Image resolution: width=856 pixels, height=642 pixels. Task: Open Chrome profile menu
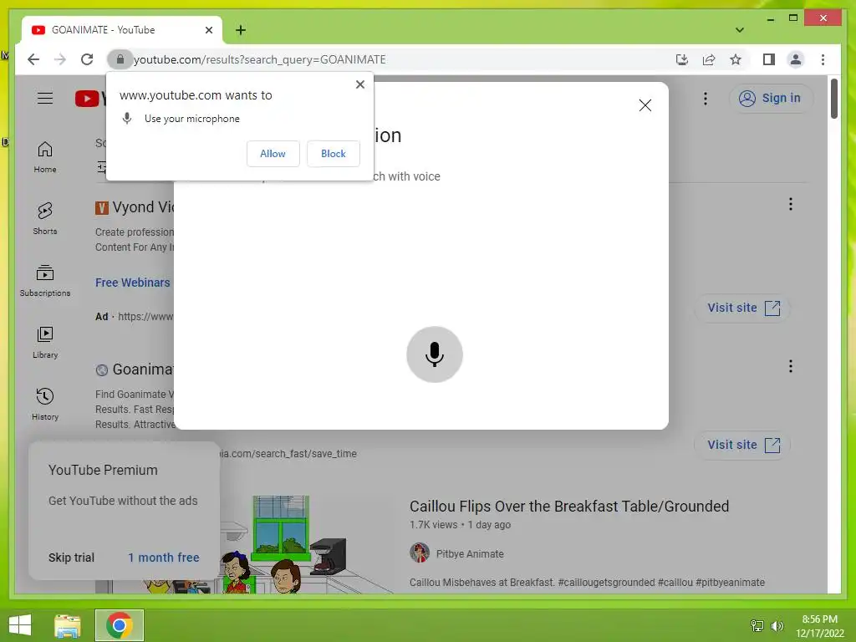point(796,59)
